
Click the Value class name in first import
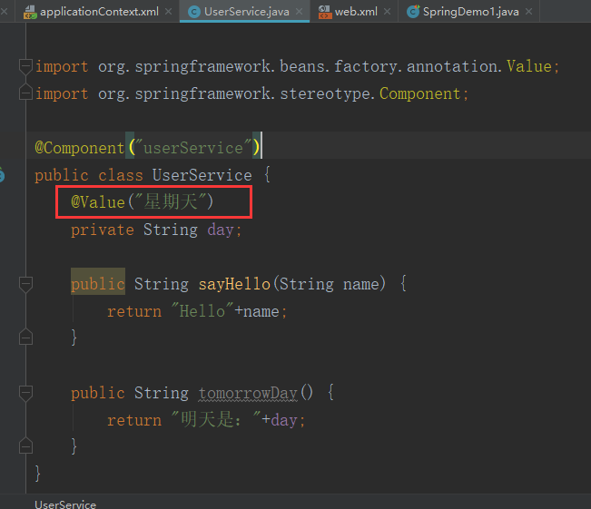click(529, 66)
